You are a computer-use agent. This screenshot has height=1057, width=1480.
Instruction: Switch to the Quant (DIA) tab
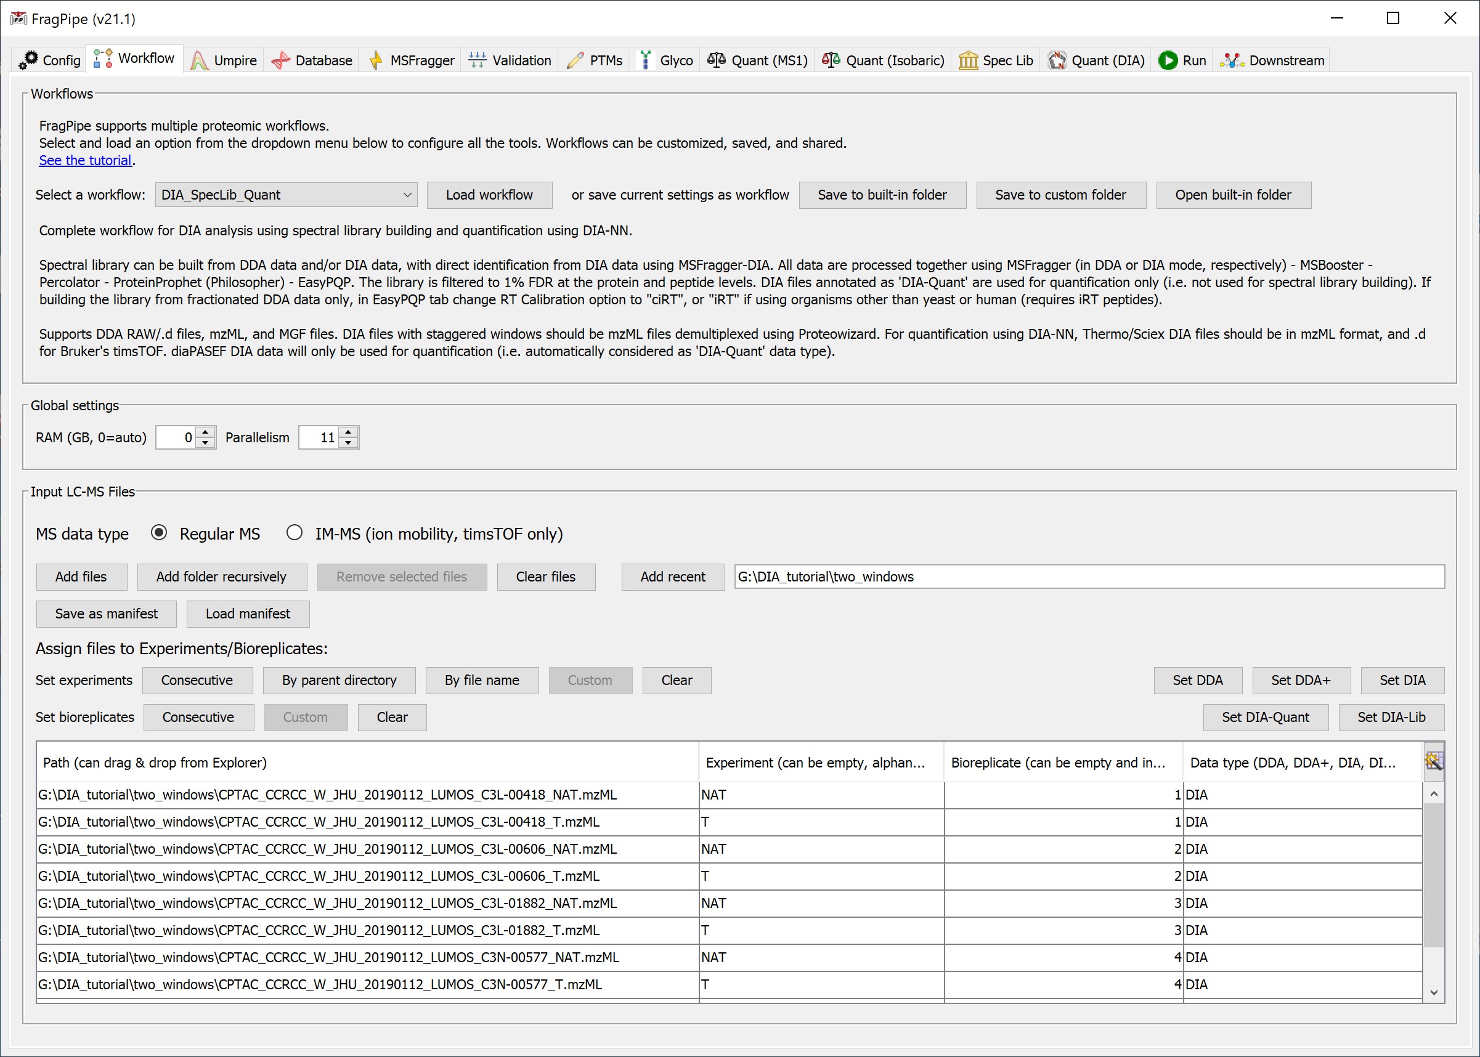click(x=1096, y=60)
